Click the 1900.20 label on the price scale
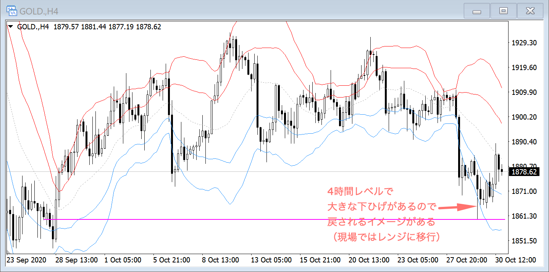 click(524, 117)
